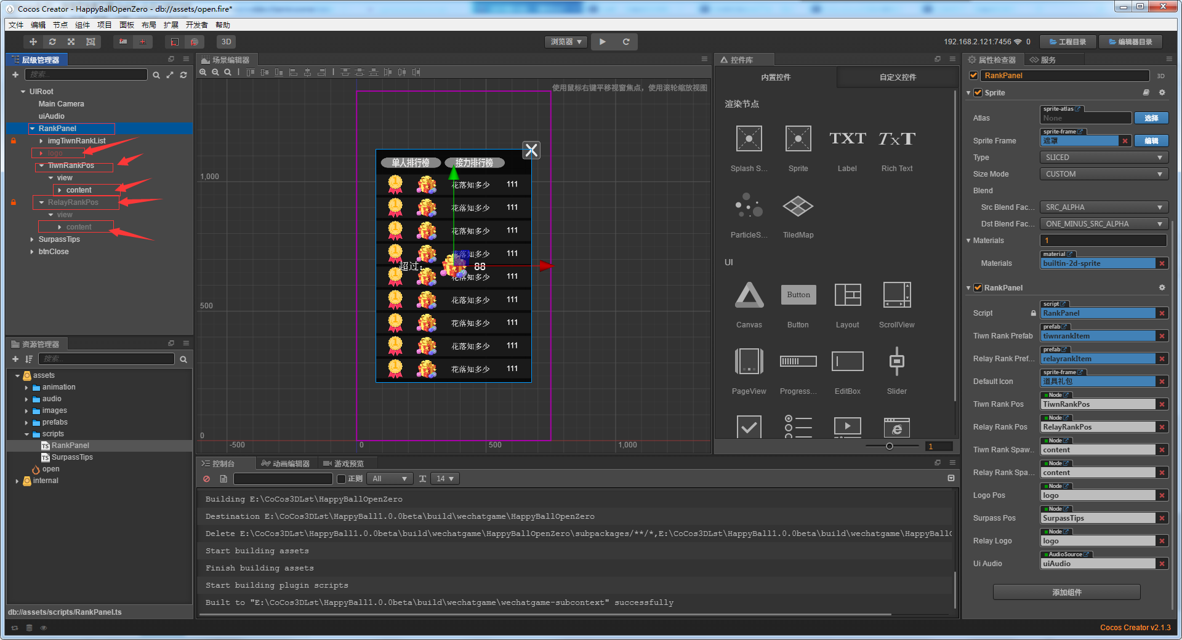
Task: Expand the SurpassTips node in hierarchy
Action: click(x=32, y=239)
